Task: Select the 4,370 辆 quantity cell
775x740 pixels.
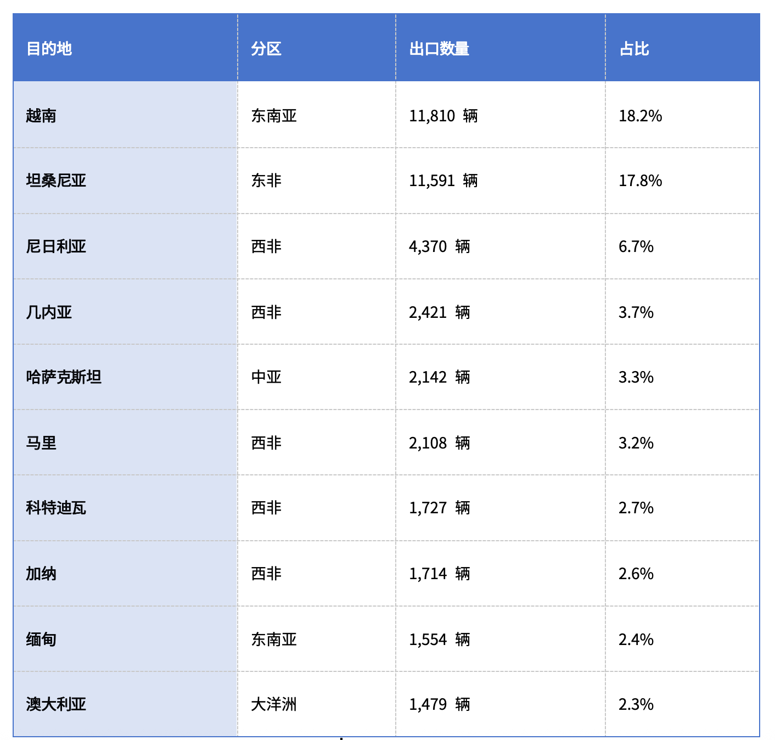Action: pyautogui.click(x=501, y=246)
